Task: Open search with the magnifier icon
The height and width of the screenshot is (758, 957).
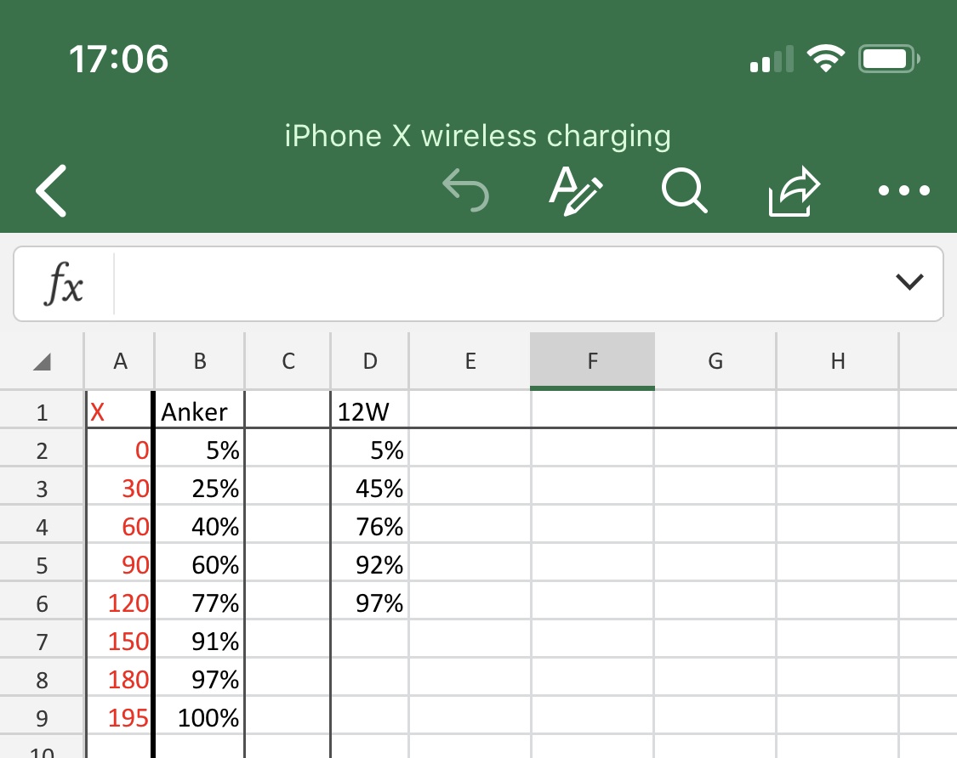Action: 684,189
